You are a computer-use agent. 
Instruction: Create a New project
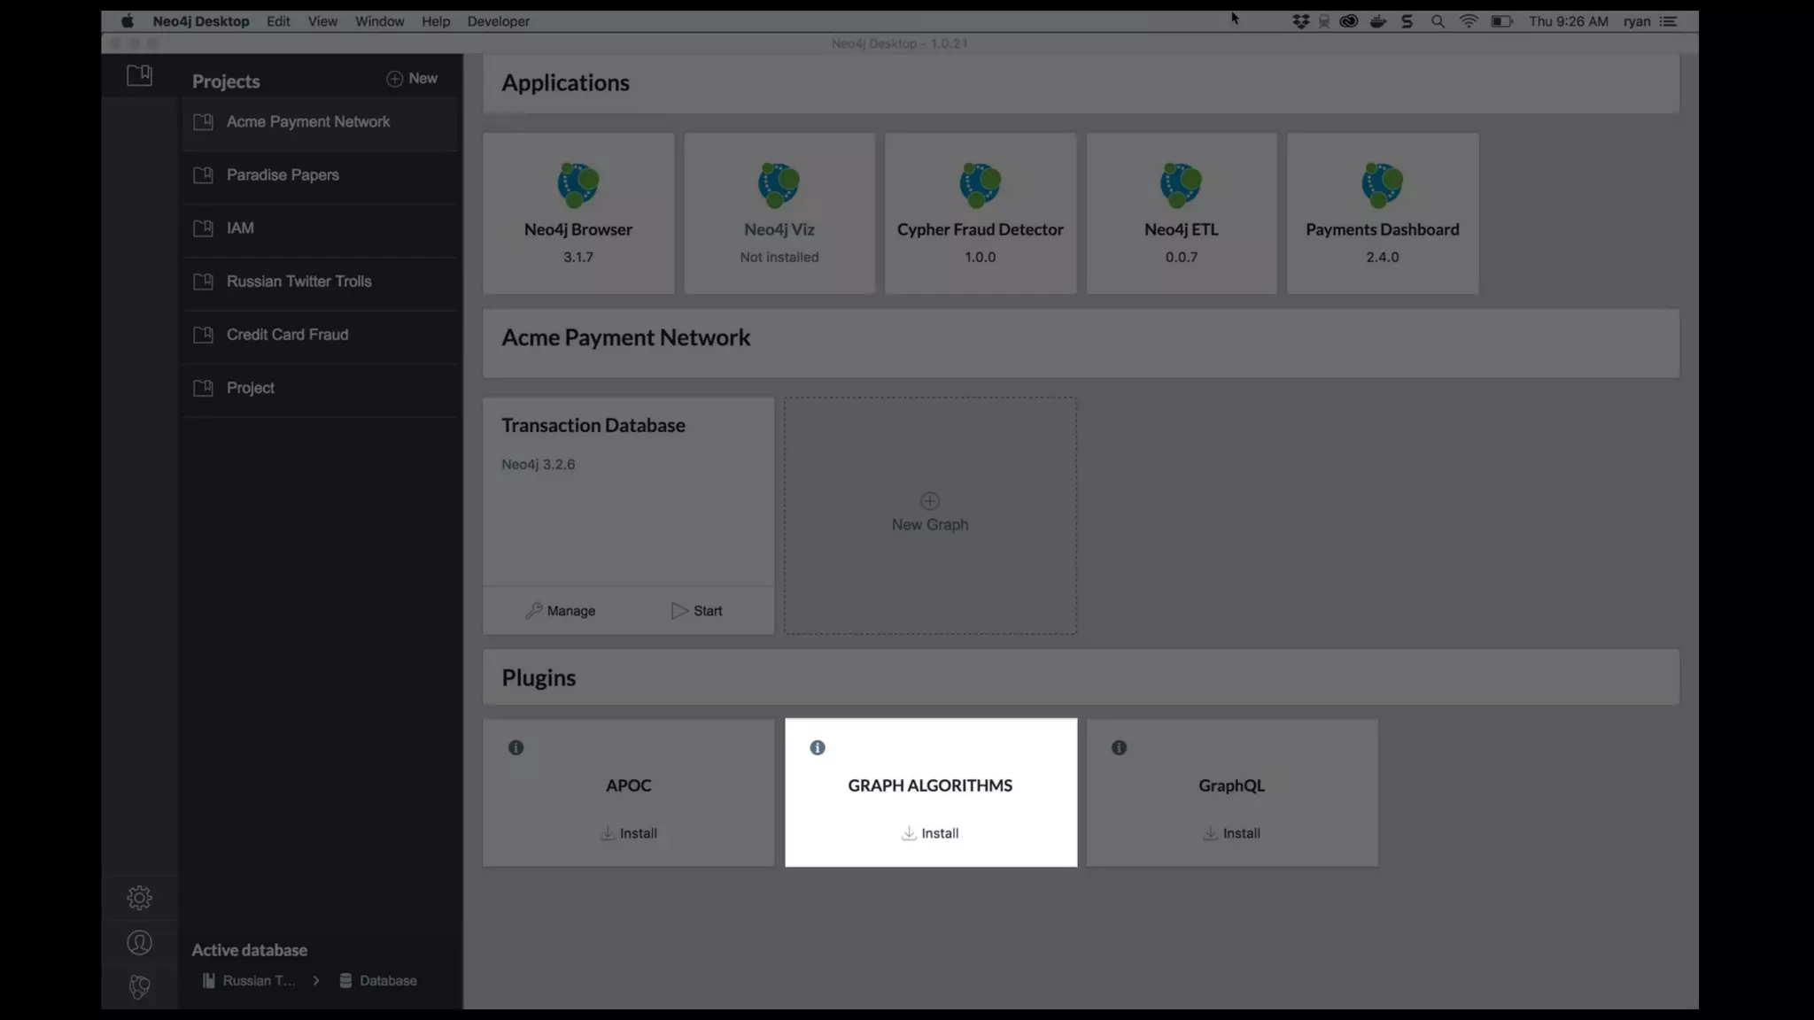pos(412,79)
